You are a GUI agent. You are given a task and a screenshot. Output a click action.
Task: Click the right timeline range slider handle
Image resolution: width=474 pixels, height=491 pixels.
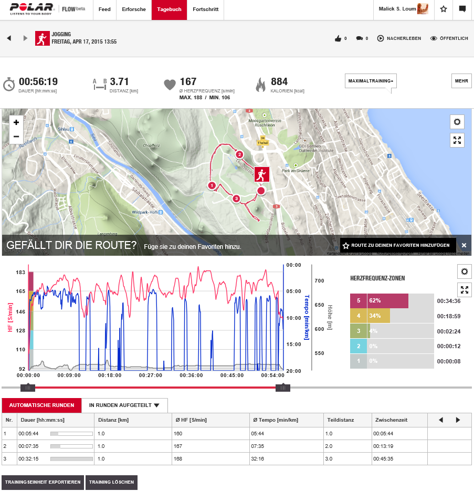click(283, 388)
